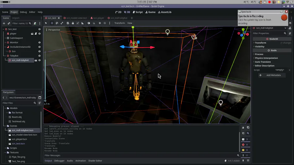Open the Debug menu
The height and width of the screenshot is (165, 294).
pos(23,12)
